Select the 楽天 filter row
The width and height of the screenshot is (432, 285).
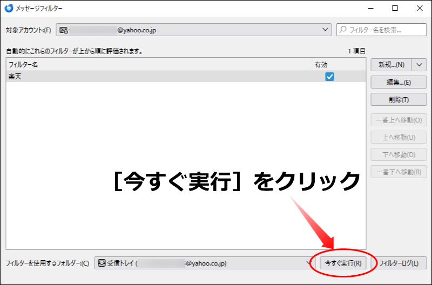click(186, 76)
